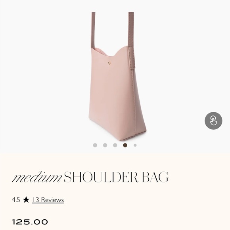Tap the gray hand-touch interaction icon
Viewport: 230px width, 230px height.
pos(213,121)
